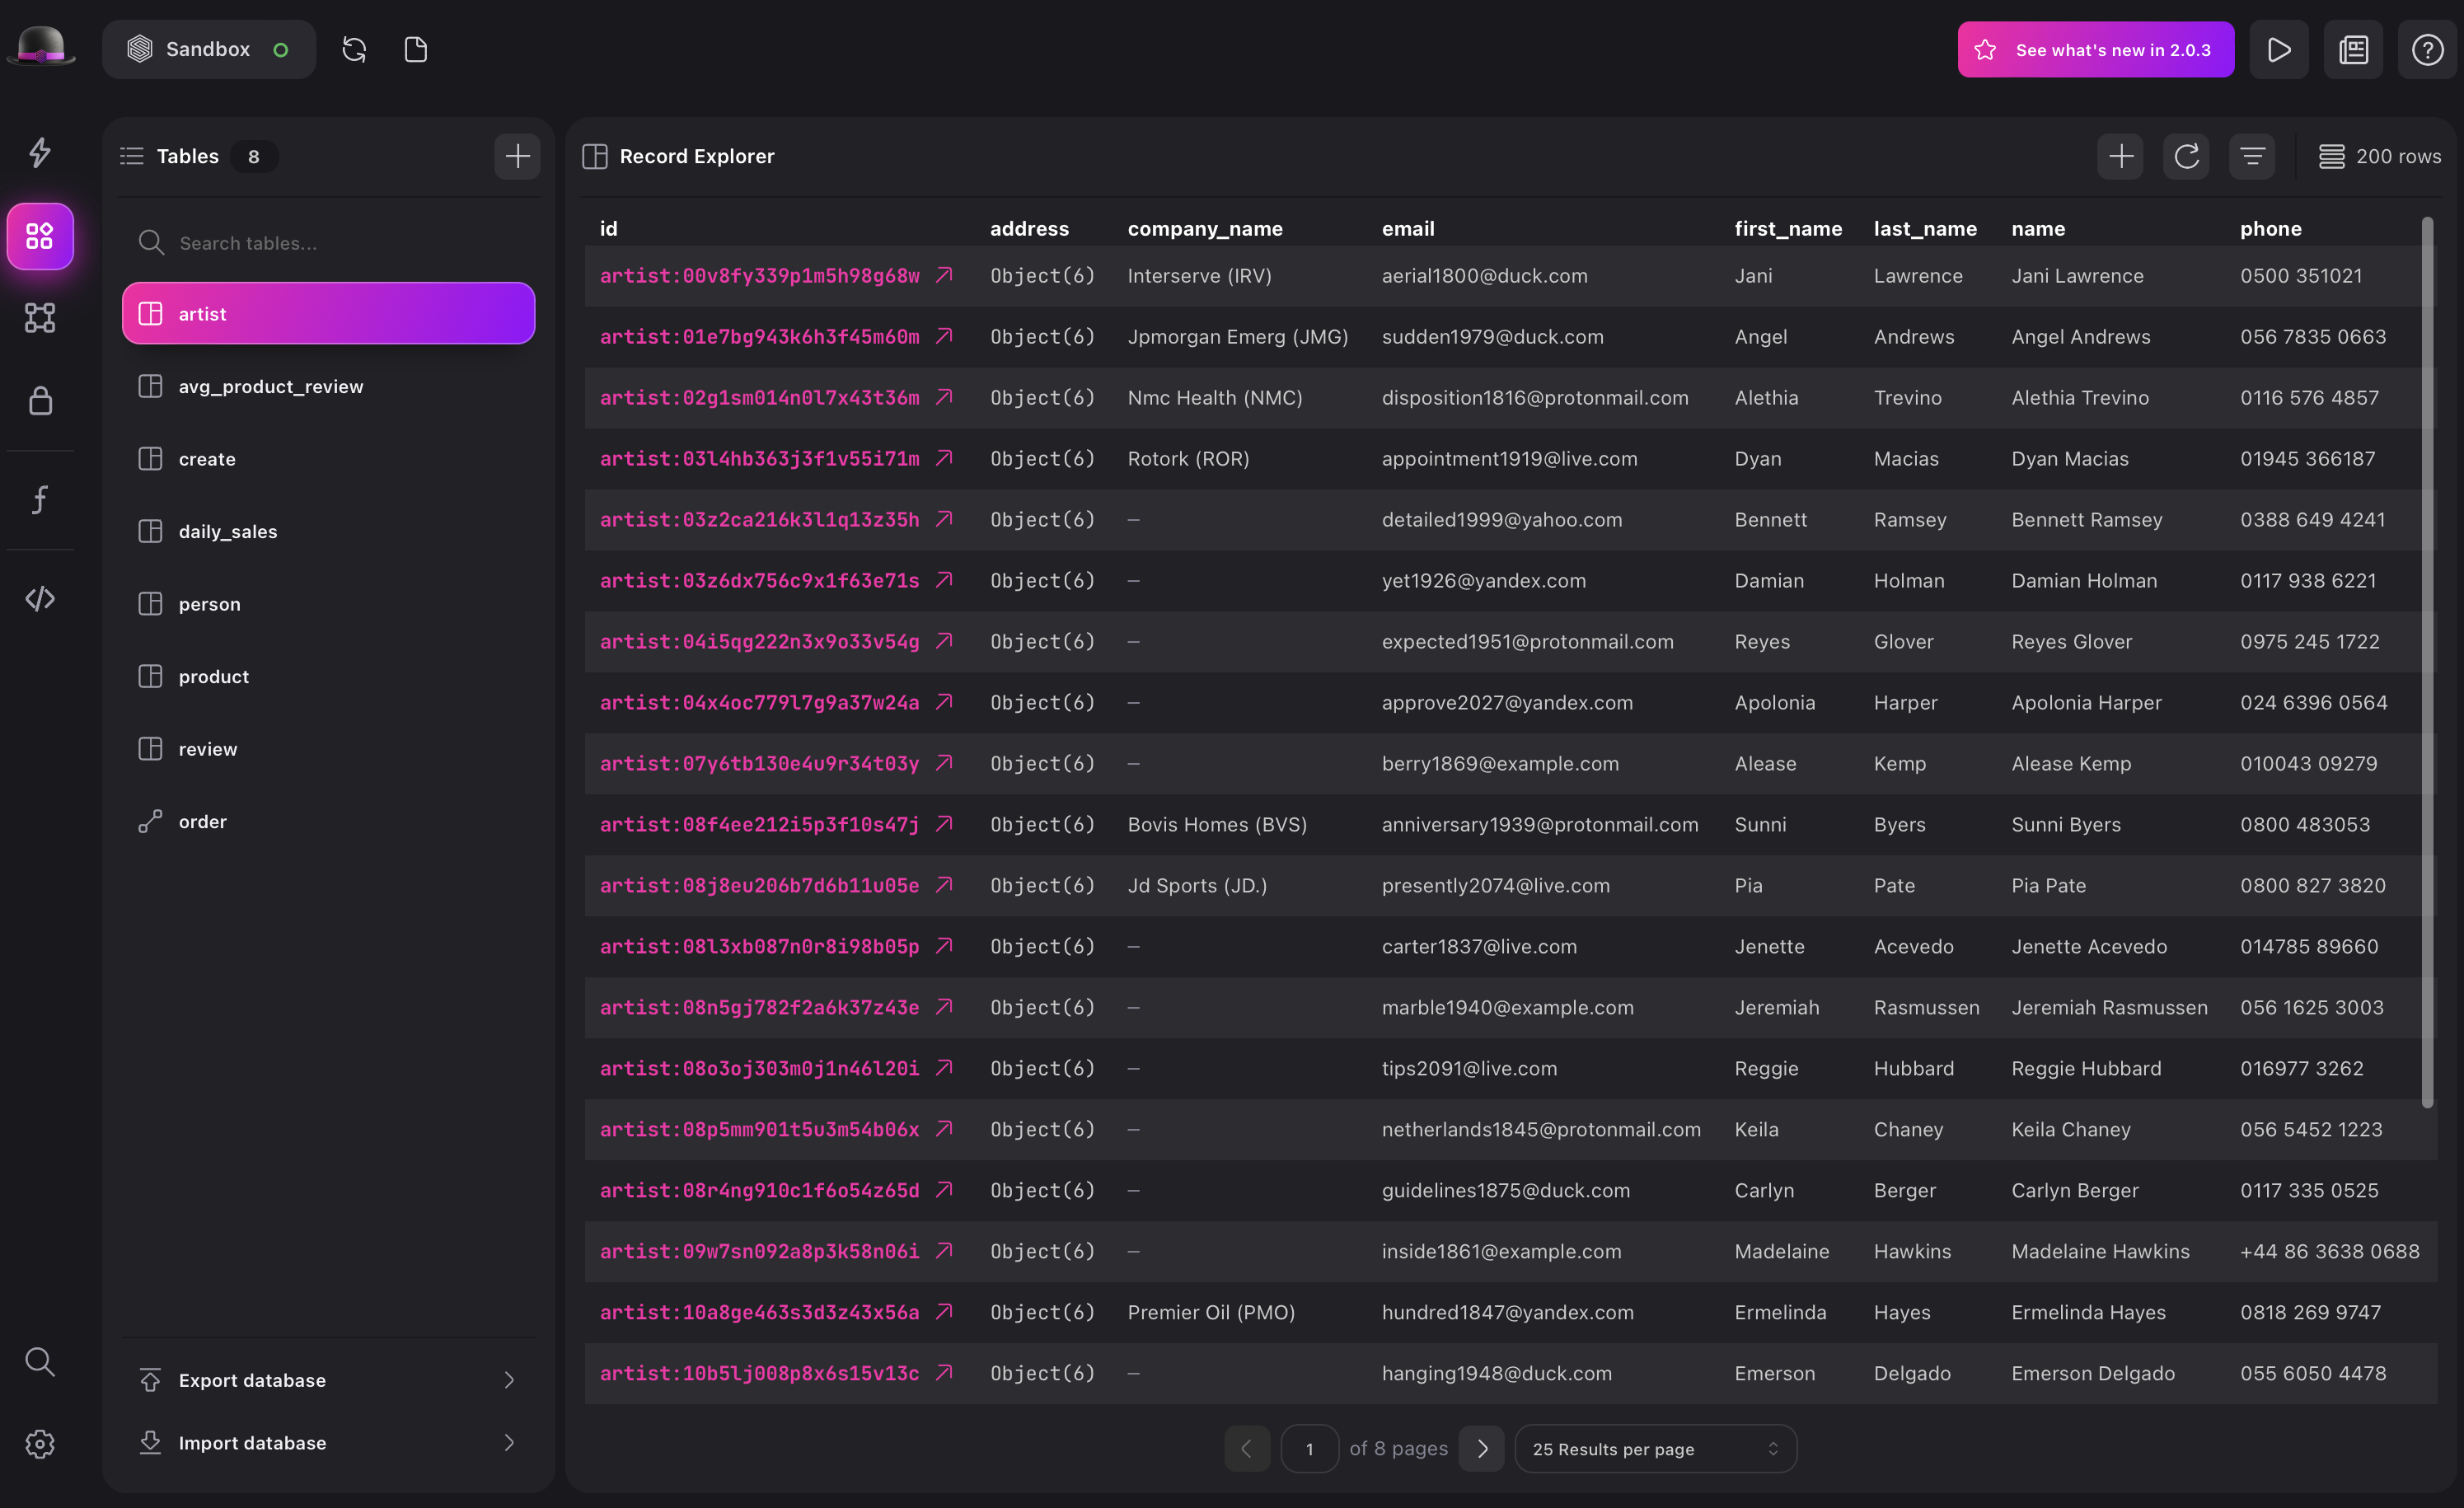Click email cell hanging1948@duck.com
Viewport: 2464px width, 1508px height.
[1496, 1373]
